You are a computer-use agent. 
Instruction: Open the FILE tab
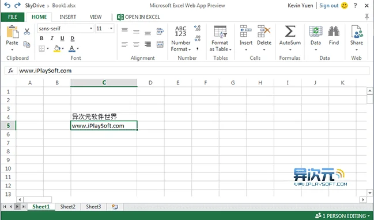tap(13, 17)
